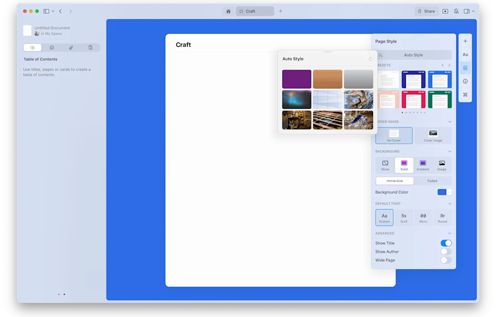The height and width of the screenshot is (317, 496).
Task: Click the insert plus icon in the right toolbar
Action: click(465, 41)
